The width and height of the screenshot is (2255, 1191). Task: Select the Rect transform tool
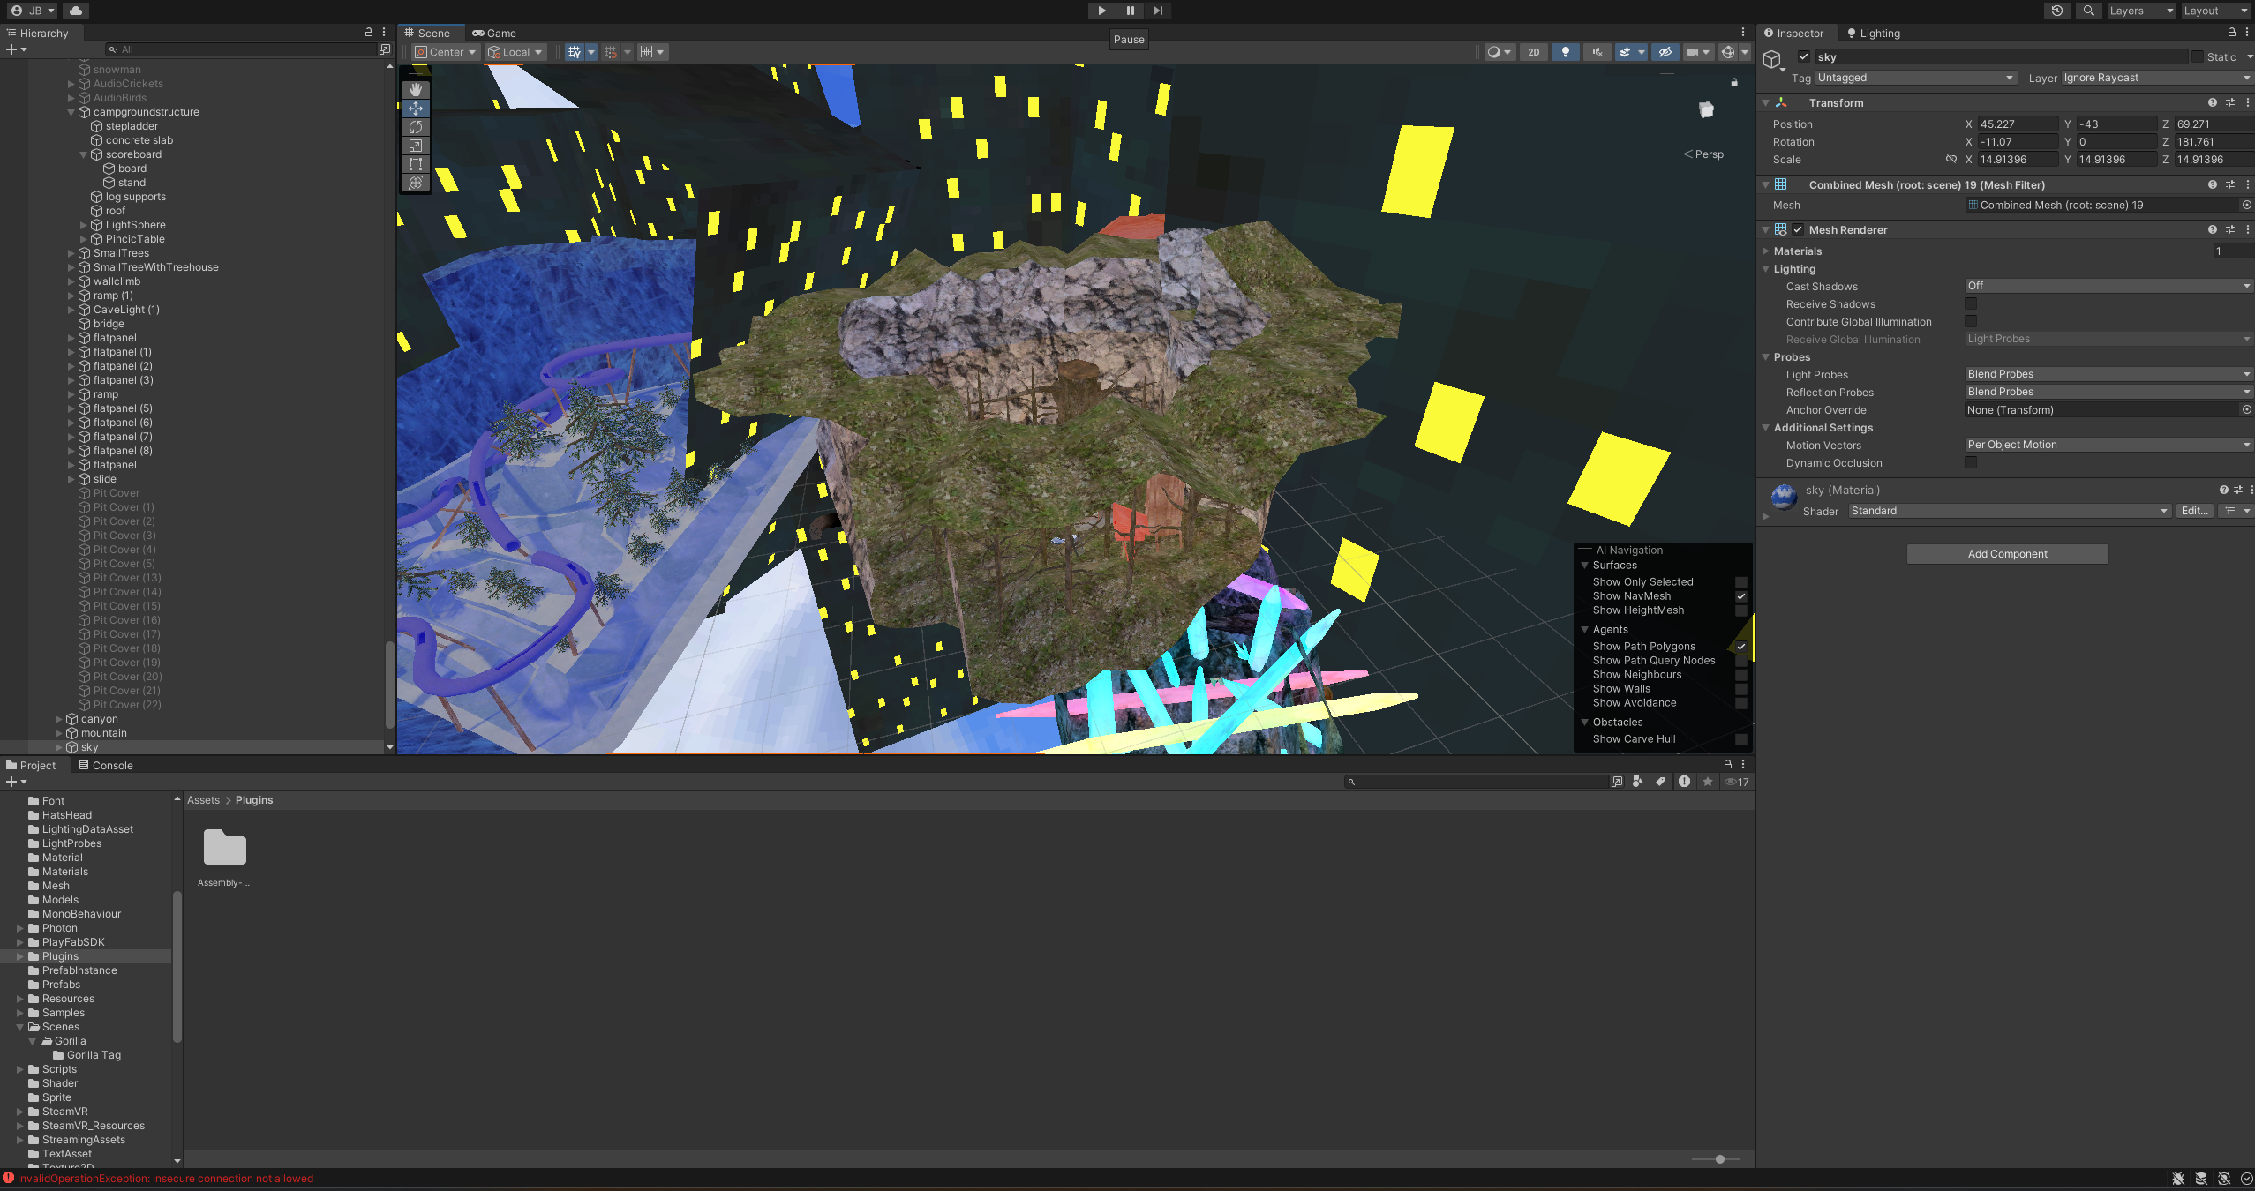[416, 164]
